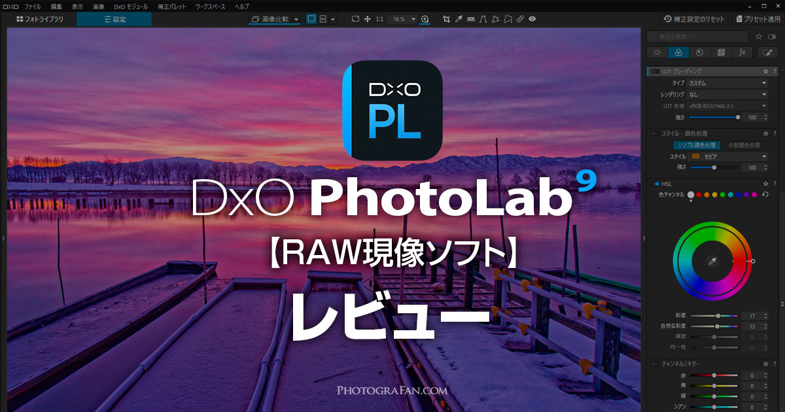Open the 編集 menu
This screenshot has width=785, height=412.
[56, 6]
